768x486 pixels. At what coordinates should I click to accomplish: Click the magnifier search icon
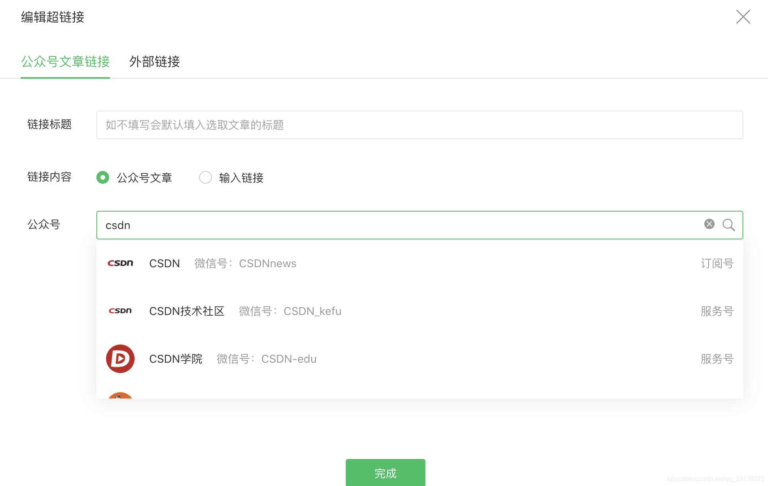click(729, 225)
